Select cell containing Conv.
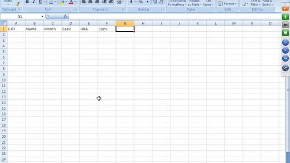 click(107, 29)
